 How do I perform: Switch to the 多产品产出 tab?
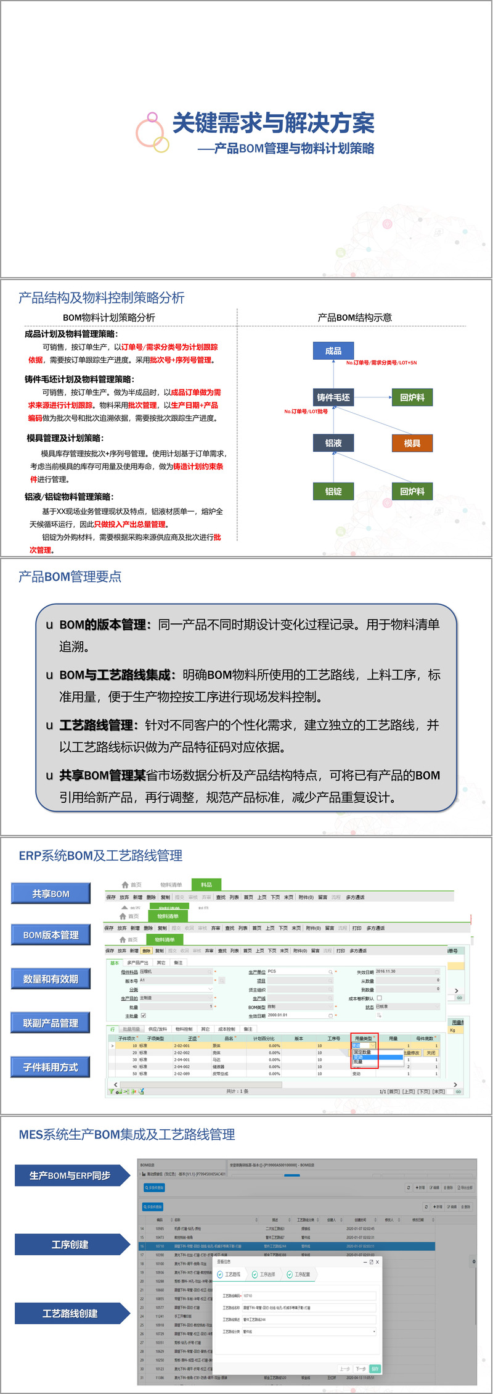click(137, 963)
